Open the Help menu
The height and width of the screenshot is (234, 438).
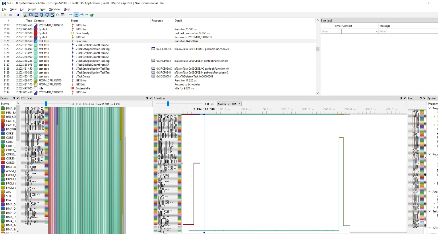[67, 9]
